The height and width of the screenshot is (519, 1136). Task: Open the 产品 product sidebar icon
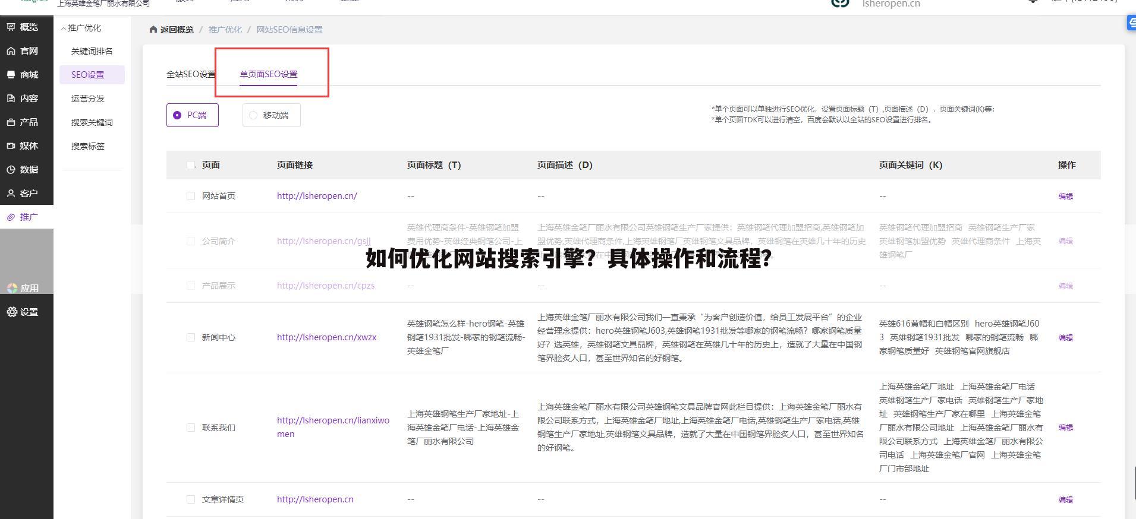(11, 122)
